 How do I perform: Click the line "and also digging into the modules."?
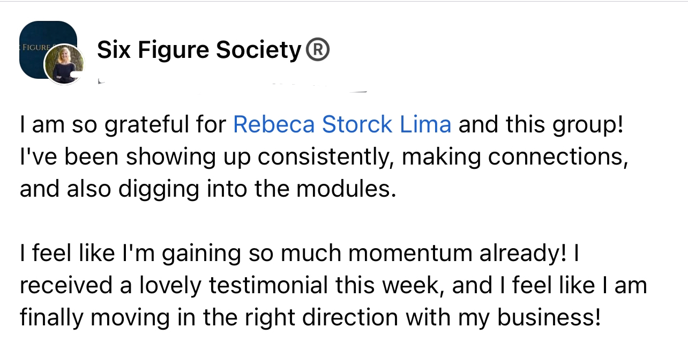pos(207,189)
